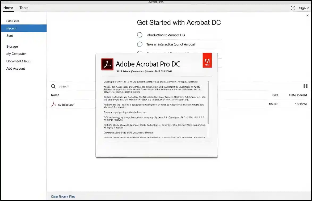Switch to the Tools tab
This screenshot has width=312, height=201.
24,8
